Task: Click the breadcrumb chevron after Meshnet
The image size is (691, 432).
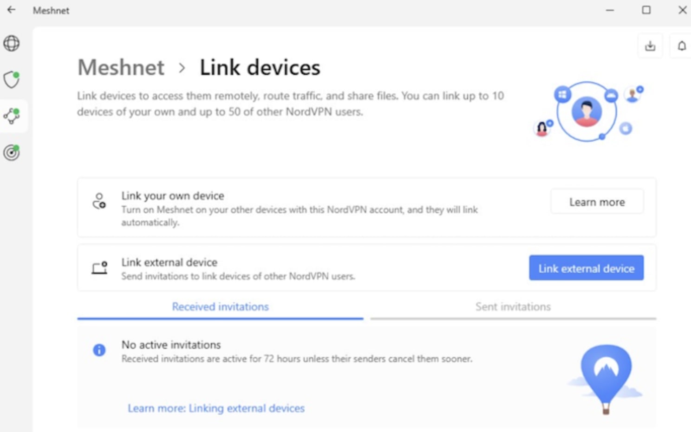Action: coord(182,68)
